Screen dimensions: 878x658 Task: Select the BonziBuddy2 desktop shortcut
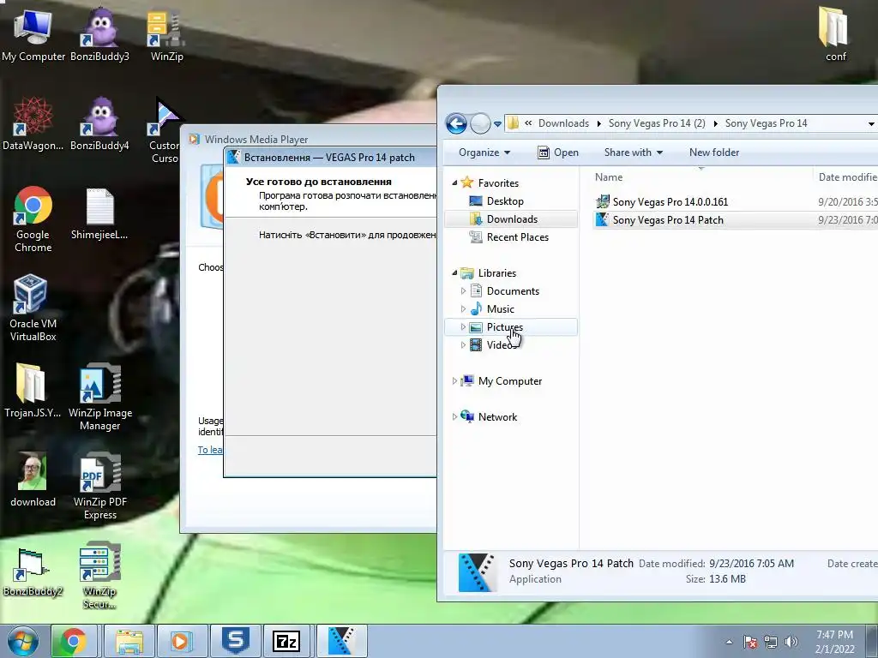pos(33,571)
